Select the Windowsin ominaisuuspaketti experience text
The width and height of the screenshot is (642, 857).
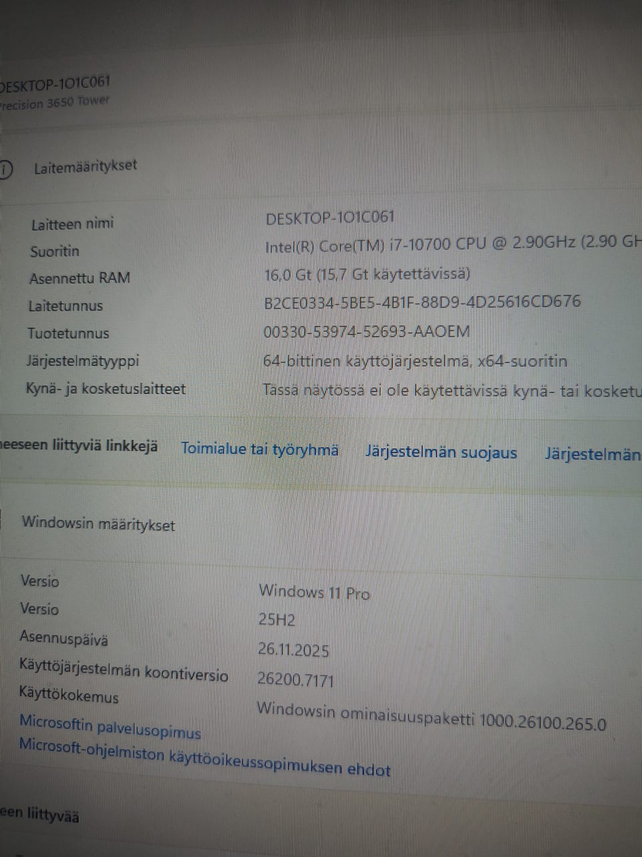click(431, 716)
